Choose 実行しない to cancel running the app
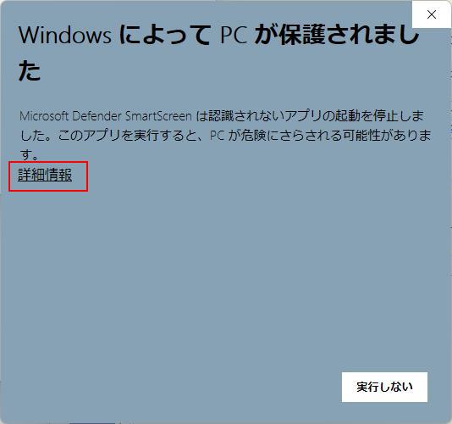Screen dimensions: 452x424 tap(384, 387)
